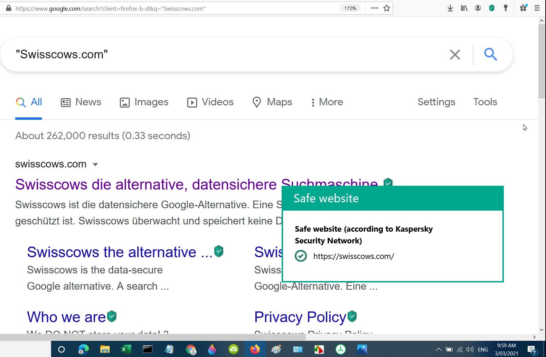Open the volume control in system tray

[470, 349]
